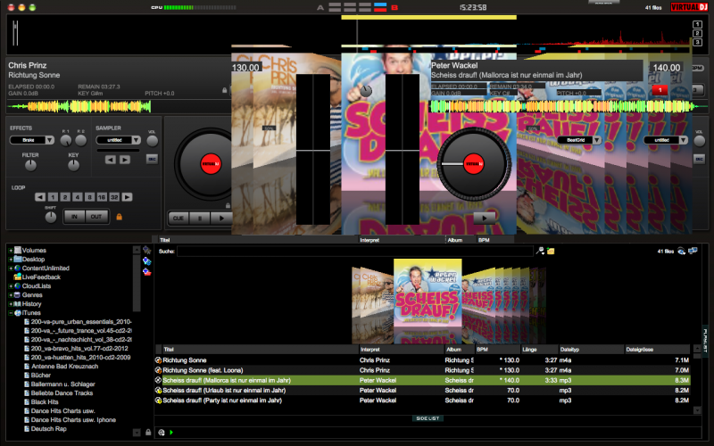Viewport: 714px width, 446px height.
Task: Select the Black Hits playlist
Action: tap(45, 401)
